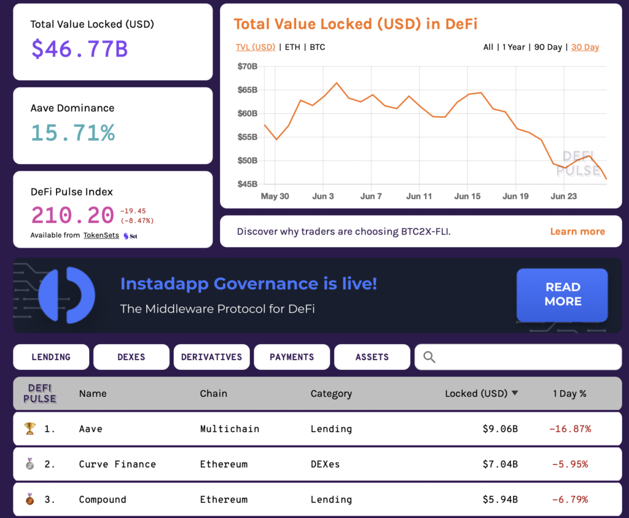
Task: Click the Set logo next to TokenSets
Action: pos(130,235)
